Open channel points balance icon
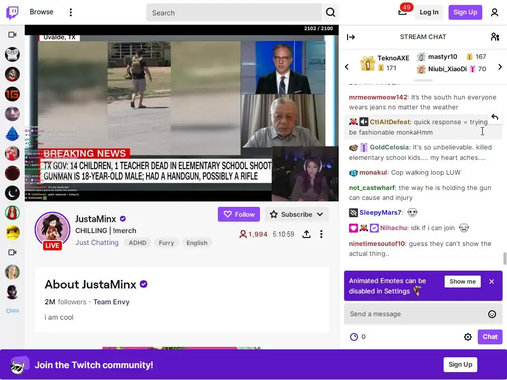Viewport: 507px width, 380px height. point(354,337)
